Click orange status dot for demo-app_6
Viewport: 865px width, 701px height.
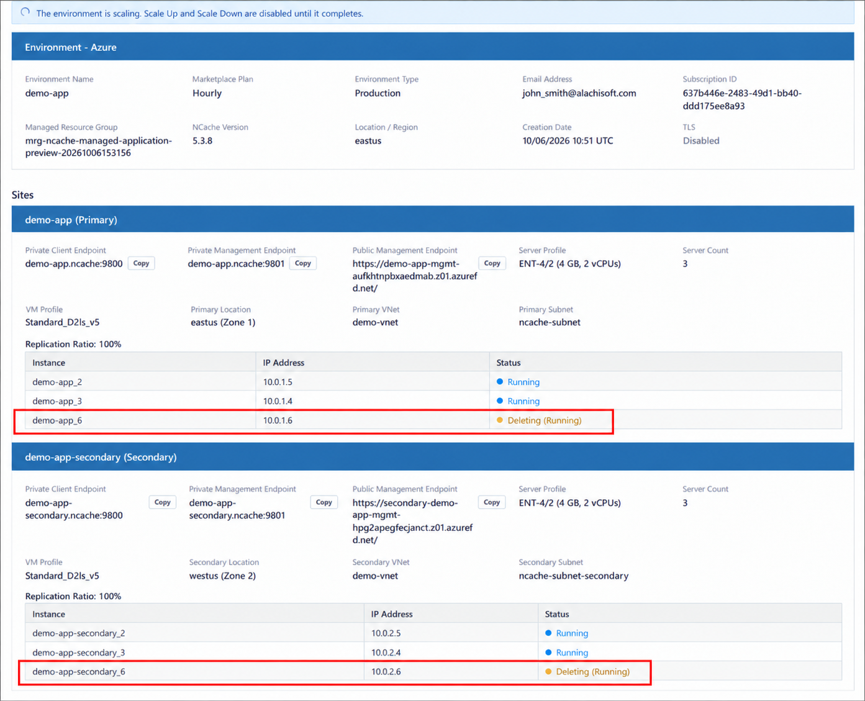point(500,420)
